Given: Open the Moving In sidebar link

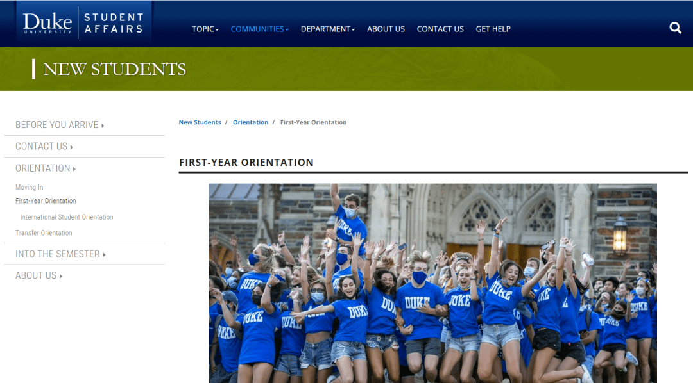Looking at the screenshot, I should [x=29, y=187].
